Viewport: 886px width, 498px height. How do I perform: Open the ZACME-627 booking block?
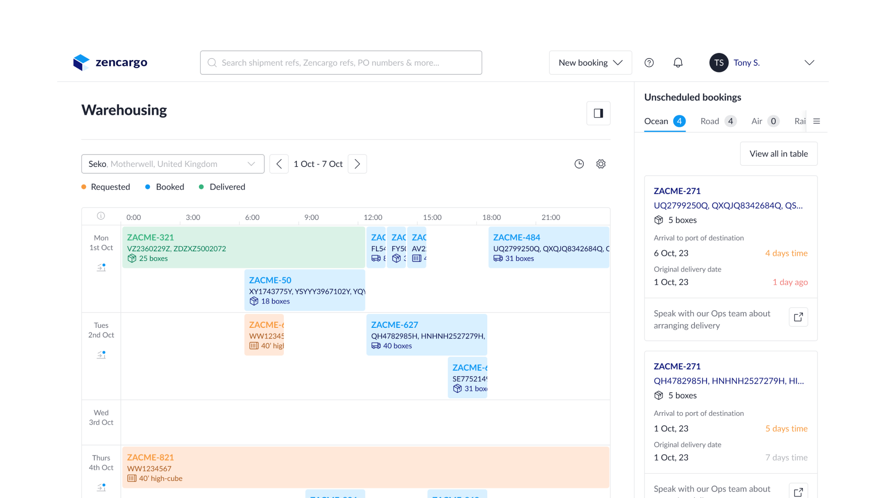coord(427,335)
